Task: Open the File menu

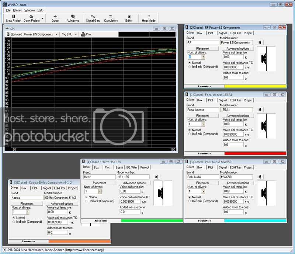Action: pos(8,10)
